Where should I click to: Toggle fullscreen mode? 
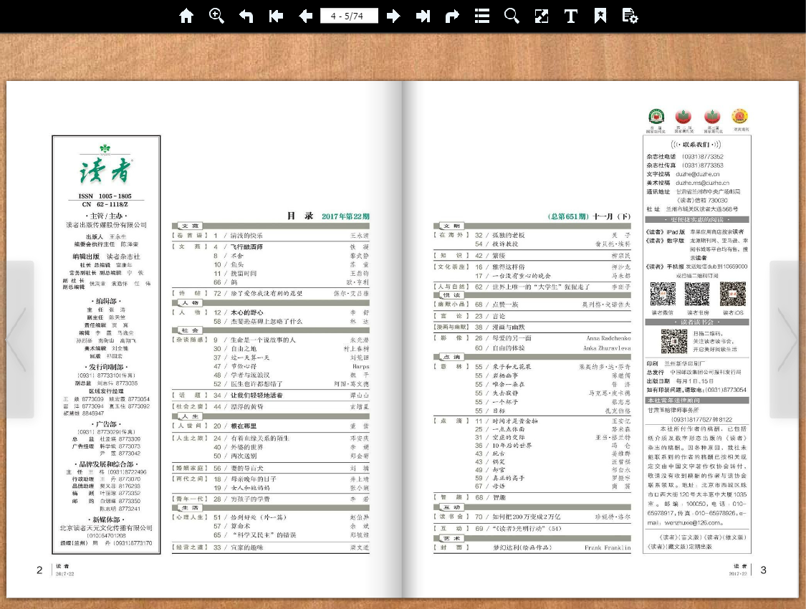(542, 16)
